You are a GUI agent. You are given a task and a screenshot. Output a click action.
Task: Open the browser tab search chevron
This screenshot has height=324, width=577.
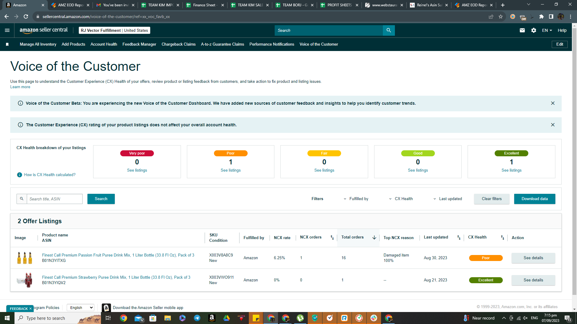(529, 4)
